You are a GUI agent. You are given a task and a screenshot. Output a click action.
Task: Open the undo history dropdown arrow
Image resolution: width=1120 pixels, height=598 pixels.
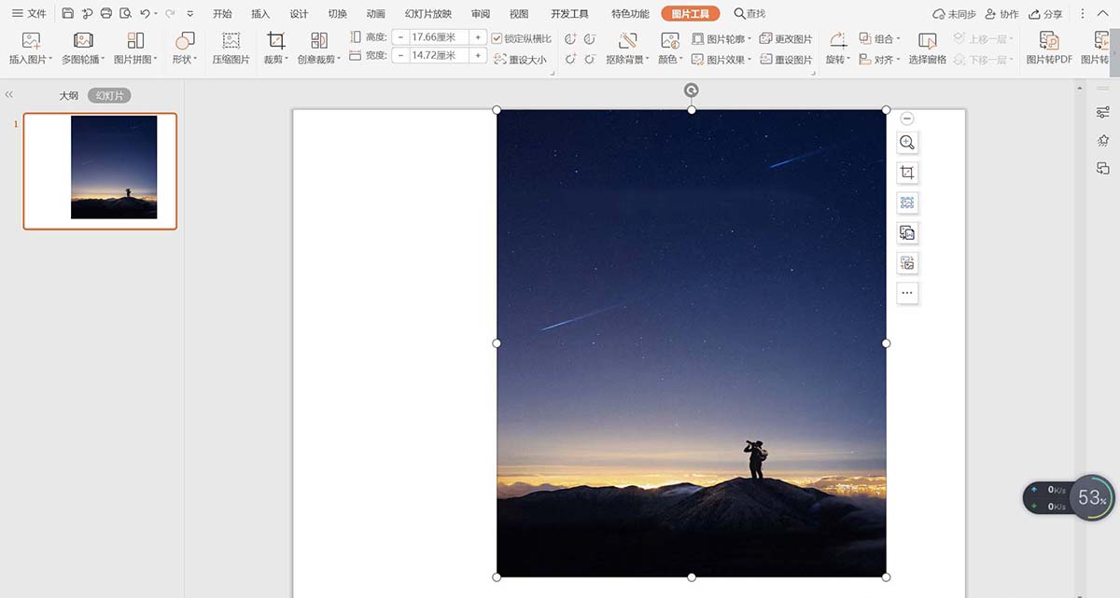(x=156, y=14)
